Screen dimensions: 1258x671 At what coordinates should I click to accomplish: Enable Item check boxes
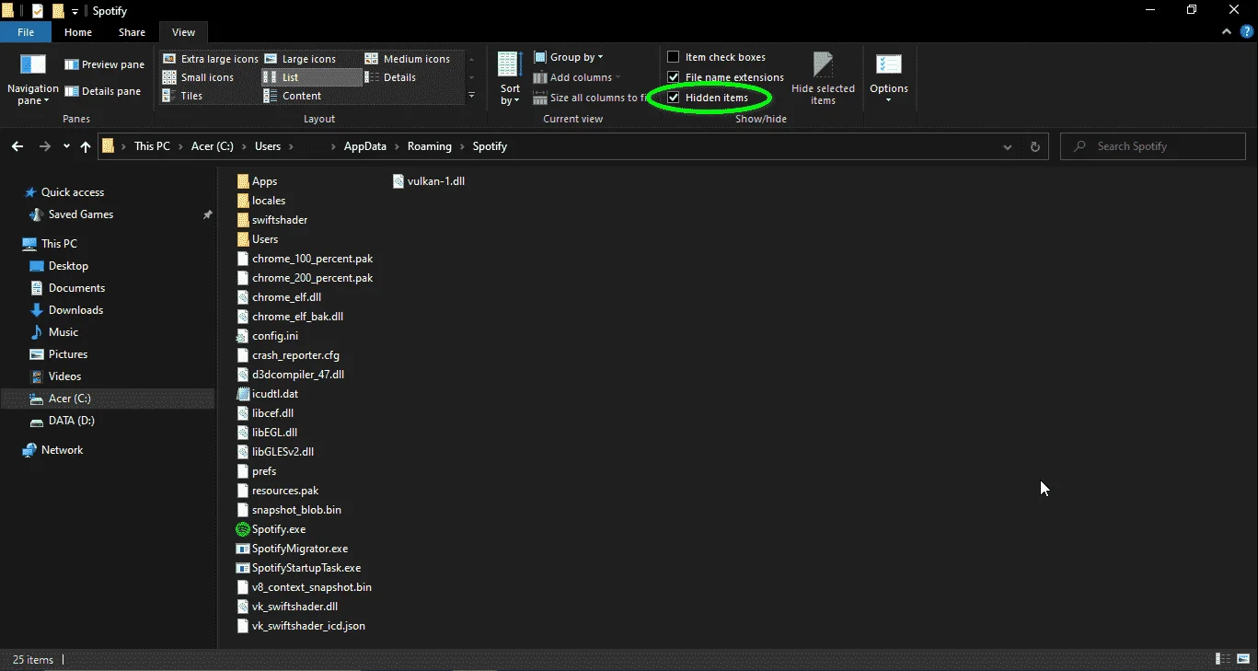pyautogui.click(x=717, y=57)
